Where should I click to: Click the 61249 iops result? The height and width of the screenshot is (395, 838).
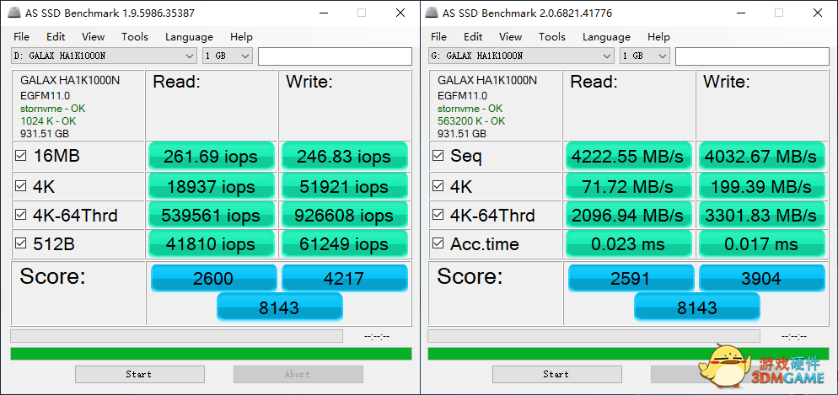coord(344,244)
